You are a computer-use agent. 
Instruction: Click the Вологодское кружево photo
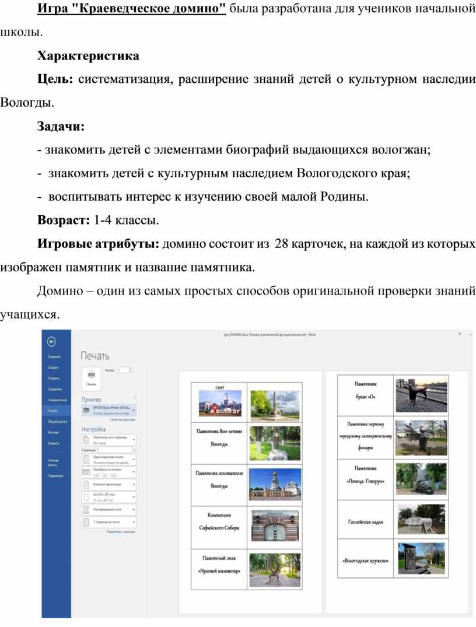[421, 559]
